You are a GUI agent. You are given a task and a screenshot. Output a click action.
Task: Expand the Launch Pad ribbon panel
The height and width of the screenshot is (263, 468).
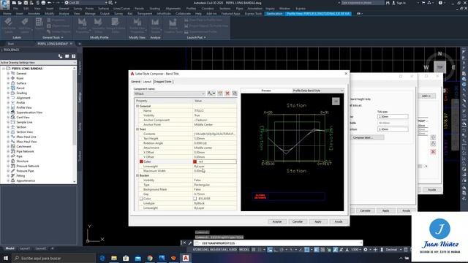196,37
